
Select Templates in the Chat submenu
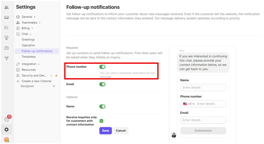(29, 57)
